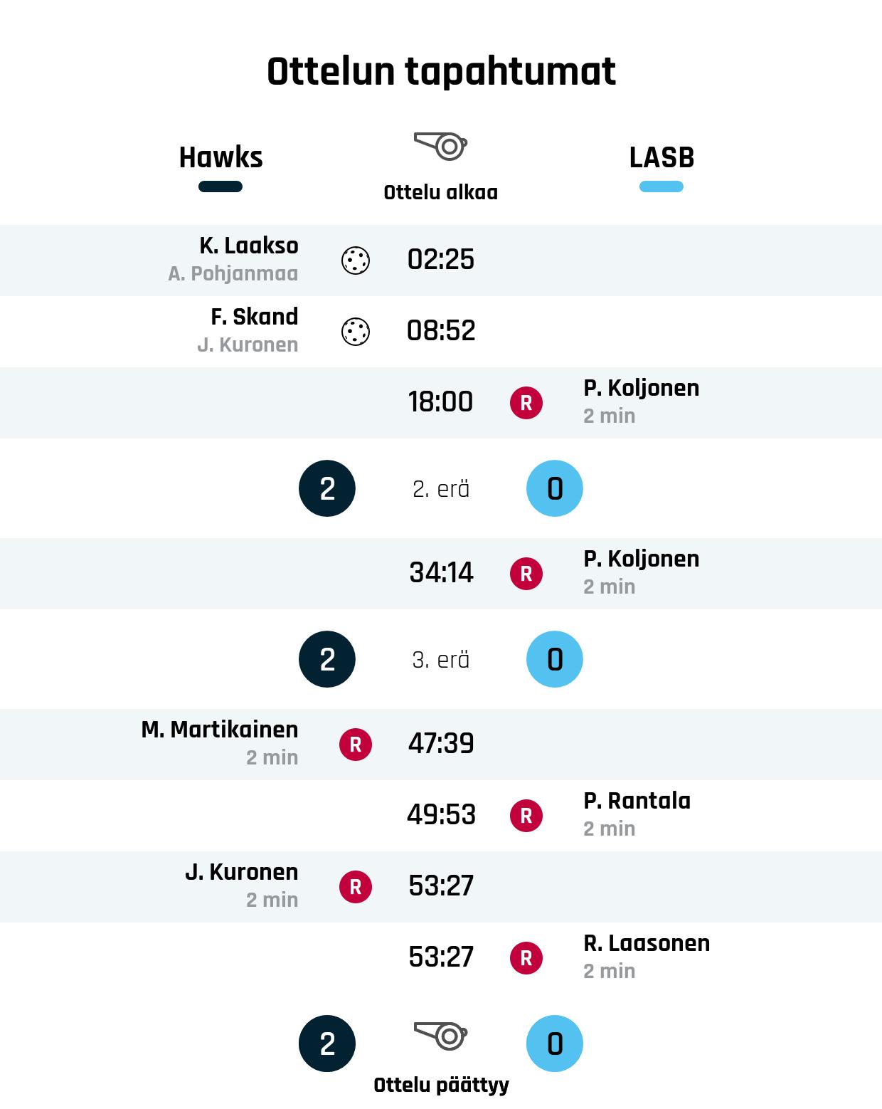This screenshot has width=882, height=1109.
Task: Select the LASB team name
Action: (x=661, y=157)
